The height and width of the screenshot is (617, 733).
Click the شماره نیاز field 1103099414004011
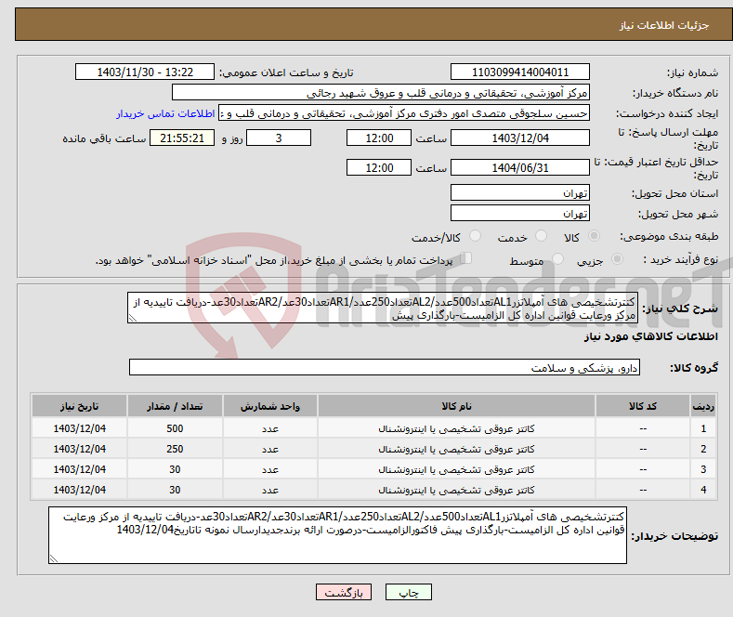520,72
